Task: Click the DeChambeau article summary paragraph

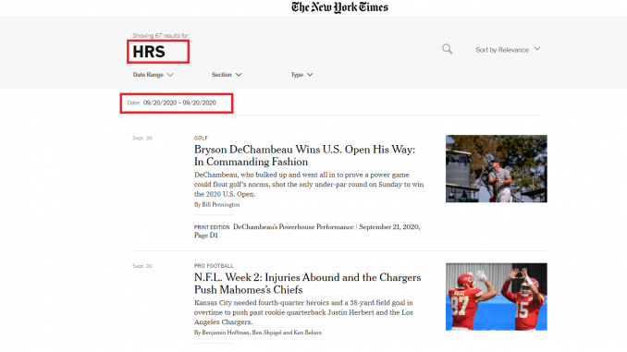Action: pos(309,184)
